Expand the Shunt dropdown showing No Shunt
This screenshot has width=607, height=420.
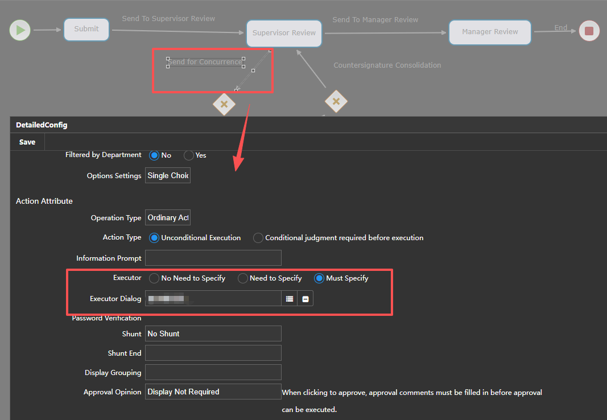click(213, 334)
